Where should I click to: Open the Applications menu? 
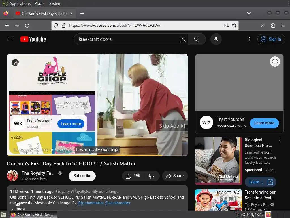(20, 3)
